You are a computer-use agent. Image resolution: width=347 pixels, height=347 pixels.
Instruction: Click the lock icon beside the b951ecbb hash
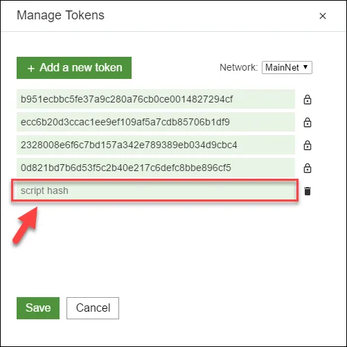click(308, 100)
